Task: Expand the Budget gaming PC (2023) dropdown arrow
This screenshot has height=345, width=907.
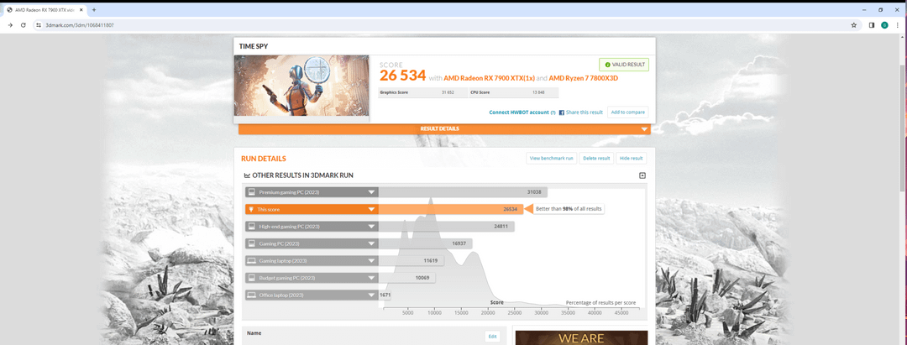Action: (x=371, y=278)
